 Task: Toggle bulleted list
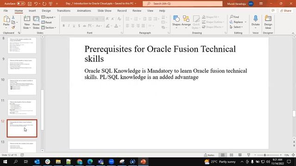(128, 18)
